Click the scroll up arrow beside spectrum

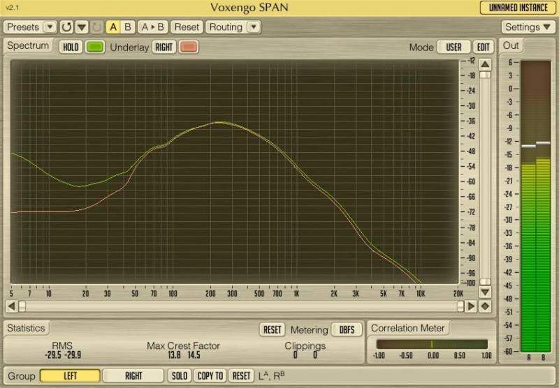[485, 64]
